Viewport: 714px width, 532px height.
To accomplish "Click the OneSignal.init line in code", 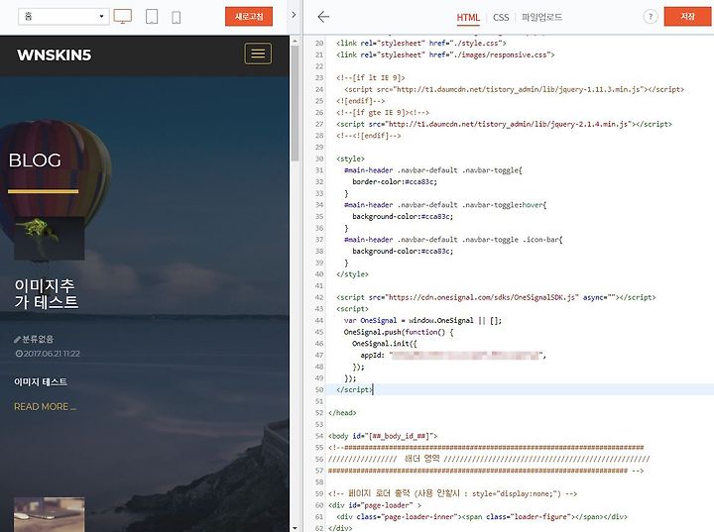I will click(x=385, y=344).
